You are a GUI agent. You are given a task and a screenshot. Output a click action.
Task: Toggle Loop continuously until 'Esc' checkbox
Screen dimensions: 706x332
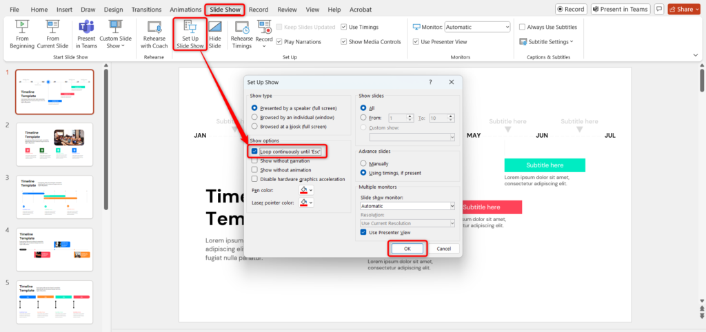click(x=255, y=151)
